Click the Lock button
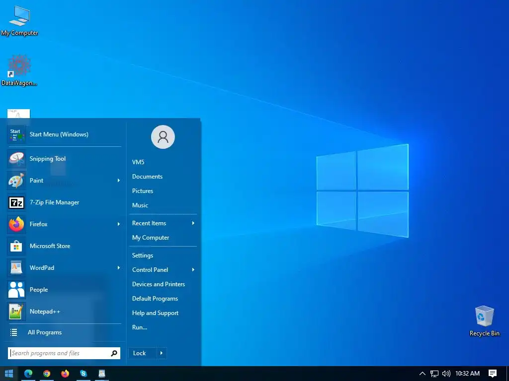This screenshot has width=509, height=381. coord(143,353)
